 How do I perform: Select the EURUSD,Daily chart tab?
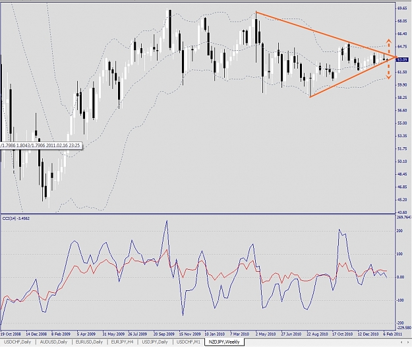90,342
